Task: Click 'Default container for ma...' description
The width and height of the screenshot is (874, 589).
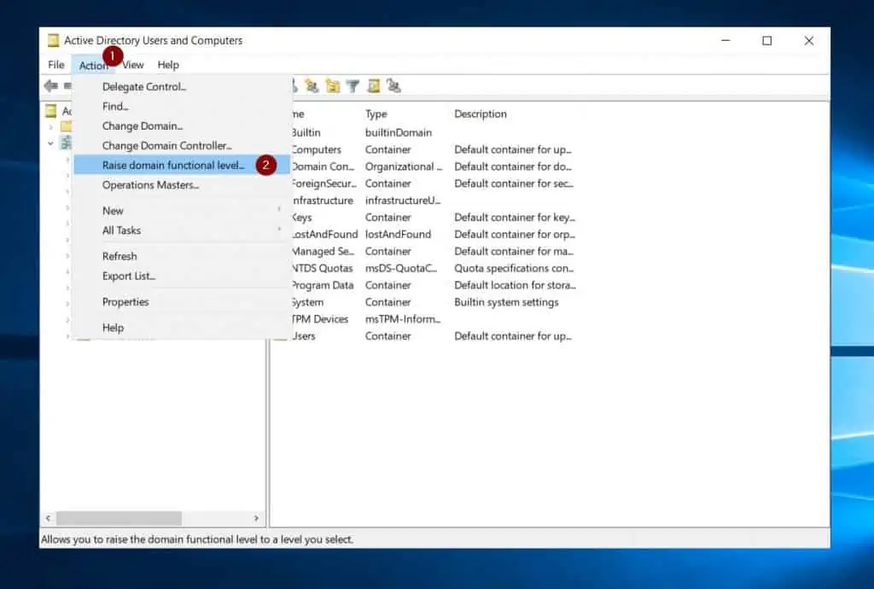Action: pos(514,251)
